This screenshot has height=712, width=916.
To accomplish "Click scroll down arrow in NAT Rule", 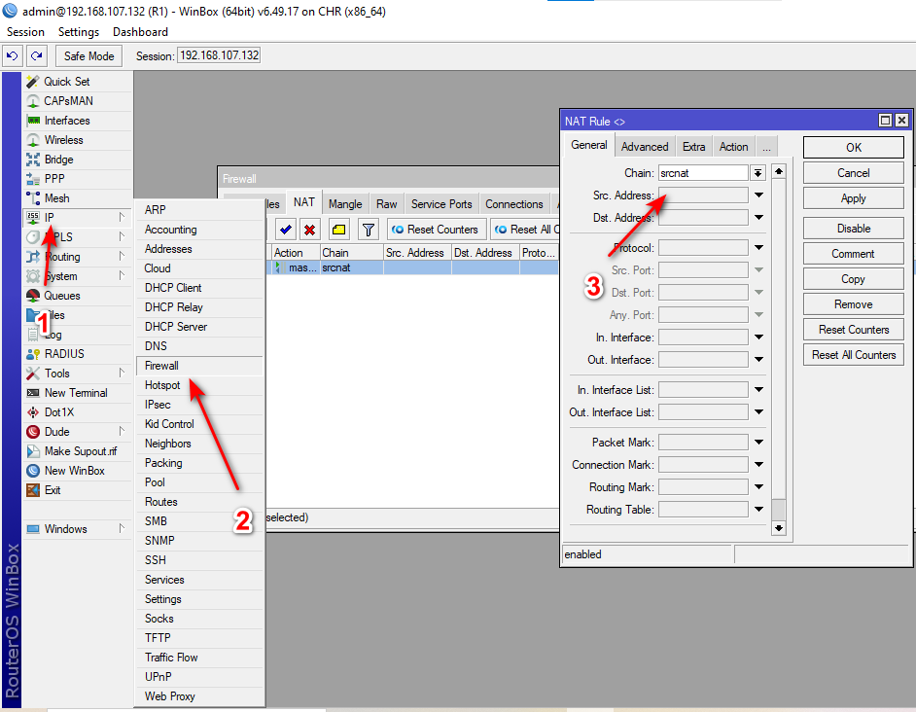I will 778,527.
